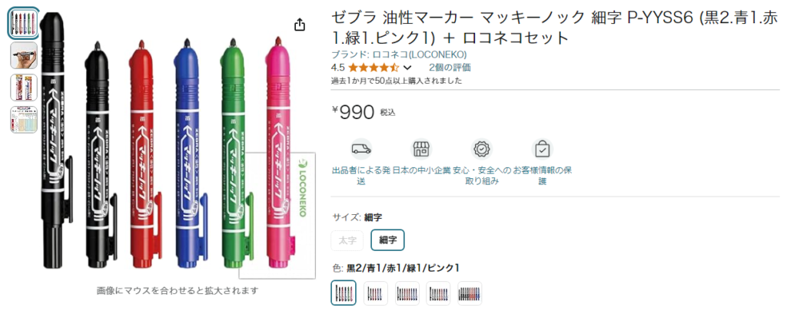The width and height of the screenshot is (787, 314).
Task: Select the 細字 size option
Action: click(x=387, y=240)
